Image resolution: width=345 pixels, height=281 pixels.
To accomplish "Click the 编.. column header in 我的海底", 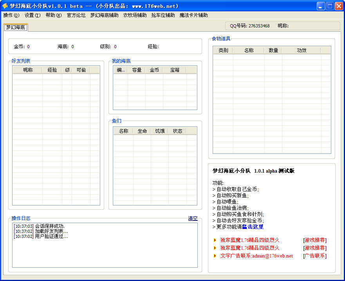I will tap(121, 70).
